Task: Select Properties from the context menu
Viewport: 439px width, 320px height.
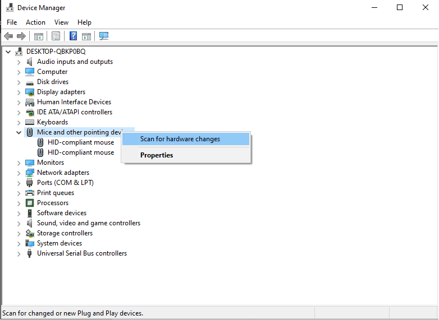Action: [157, 155]
